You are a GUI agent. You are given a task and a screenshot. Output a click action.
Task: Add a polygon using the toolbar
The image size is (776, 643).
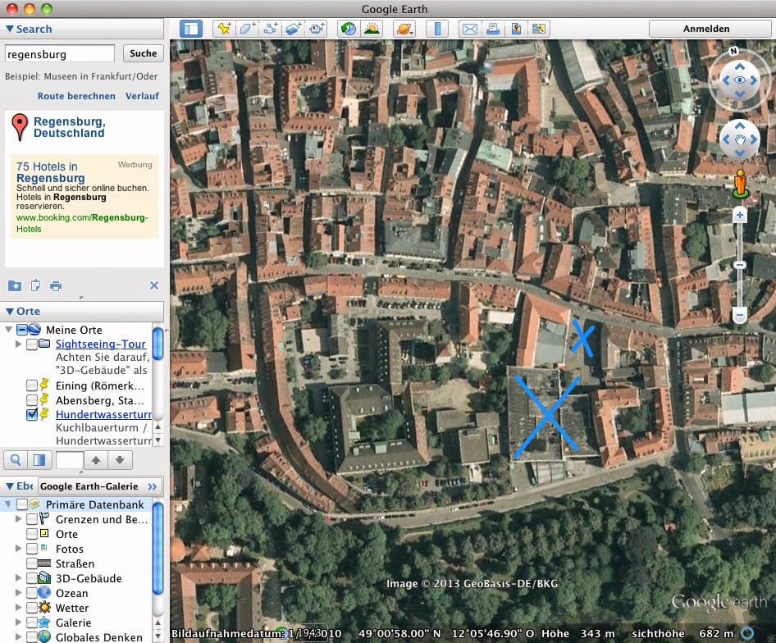tap(247, 29)
